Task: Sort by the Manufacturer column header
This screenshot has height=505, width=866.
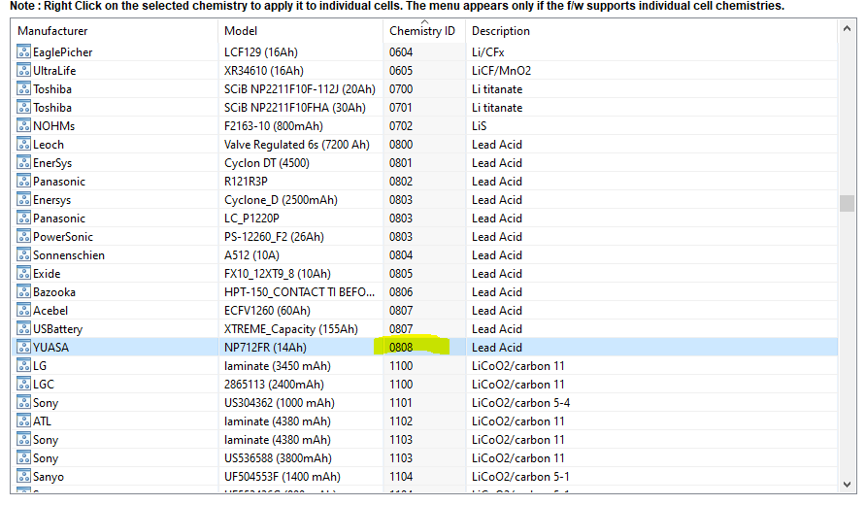Action: coord(115,31)
